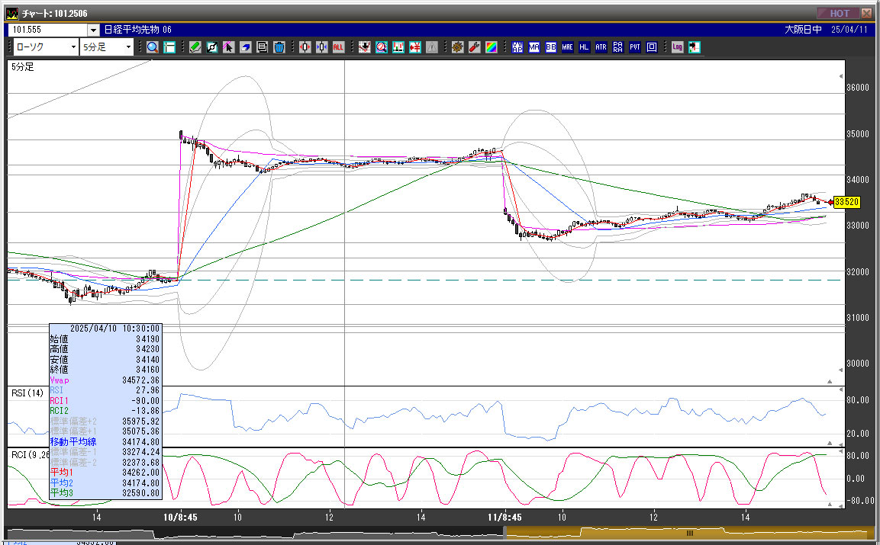Image resolution: width=880 pixels, height=545 pixels.
Task: Click the stacked documents copy icon
Action: (x=262, y=47)
